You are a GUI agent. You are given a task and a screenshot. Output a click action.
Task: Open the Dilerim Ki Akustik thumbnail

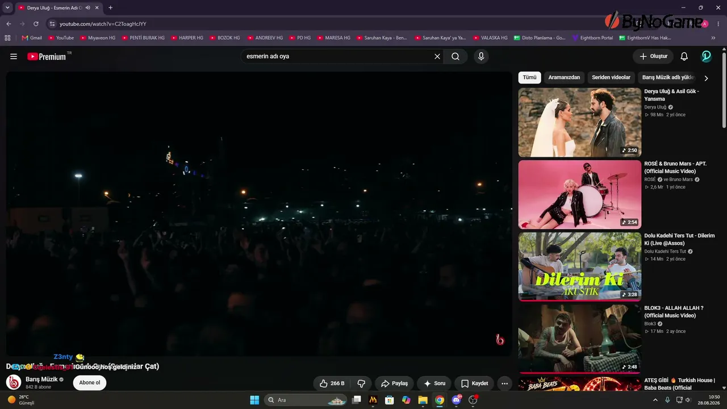(x=580, y=266)
